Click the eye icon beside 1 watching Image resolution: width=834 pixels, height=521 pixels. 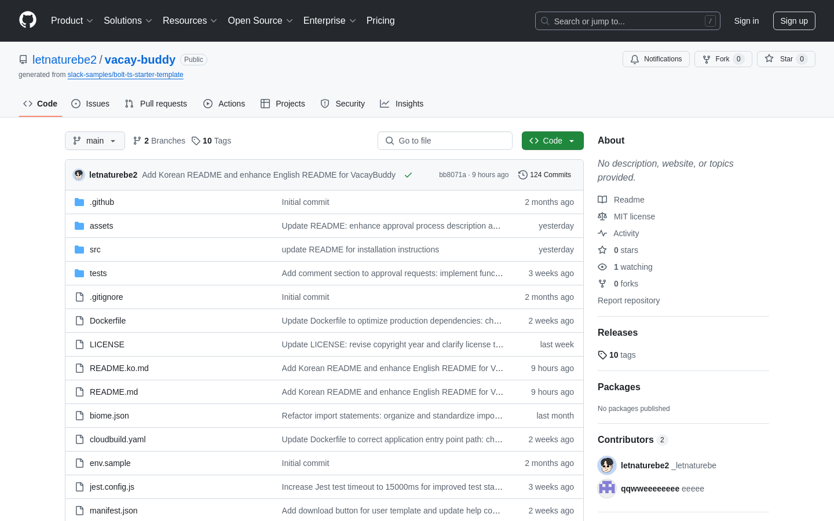602,267
